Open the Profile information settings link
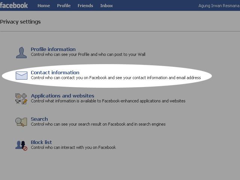The image size is (240, 180). [x=53, y=49]
